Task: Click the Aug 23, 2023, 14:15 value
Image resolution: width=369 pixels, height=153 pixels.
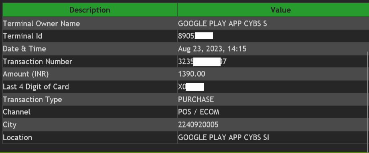Action: click(212, 49)
